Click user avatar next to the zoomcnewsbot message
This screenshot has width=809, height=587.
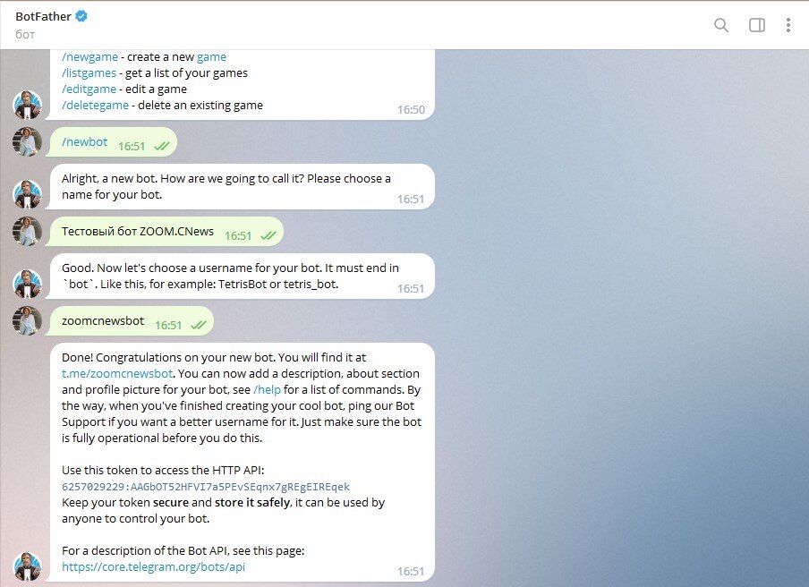[x=28, y=321]
